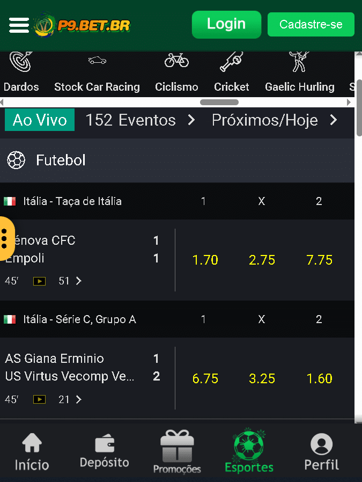This screenshot has height=482, width=362.
Task: Toggle the live stream for Génova vs Empoli
Action: (x=39, y=281)
